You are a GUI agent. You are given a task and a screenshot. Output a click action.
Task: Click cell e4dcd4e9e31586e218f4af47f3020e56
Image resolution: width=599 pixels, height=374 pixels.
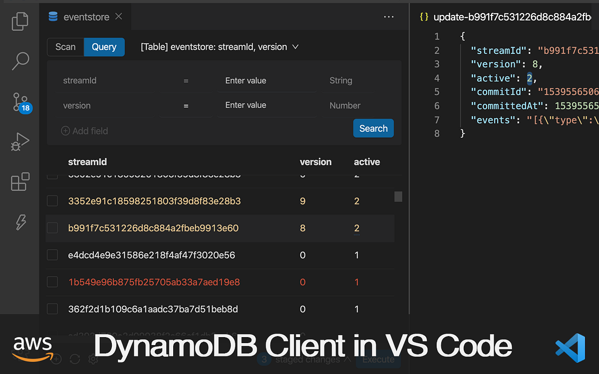[x=152, y=255]
